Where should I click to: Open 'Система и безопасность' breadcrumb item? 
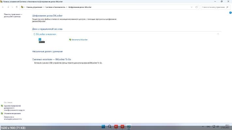[x=55, y=7]
